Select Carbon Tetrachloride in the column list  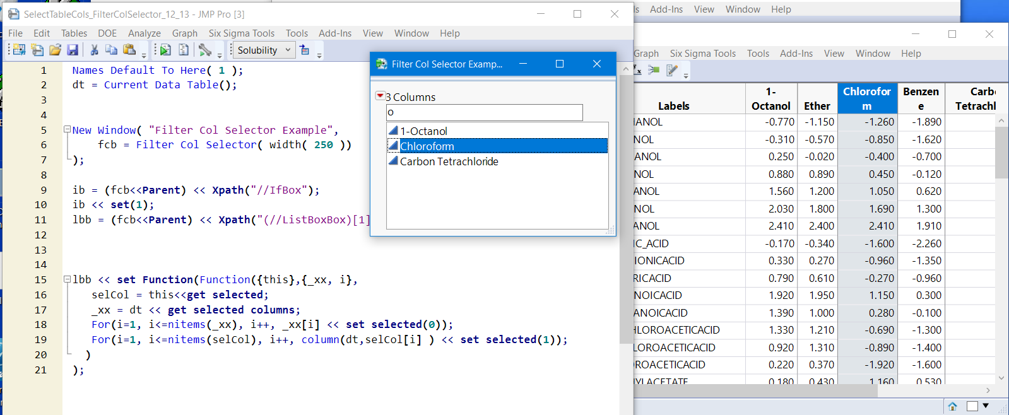[x=449, y=161]
